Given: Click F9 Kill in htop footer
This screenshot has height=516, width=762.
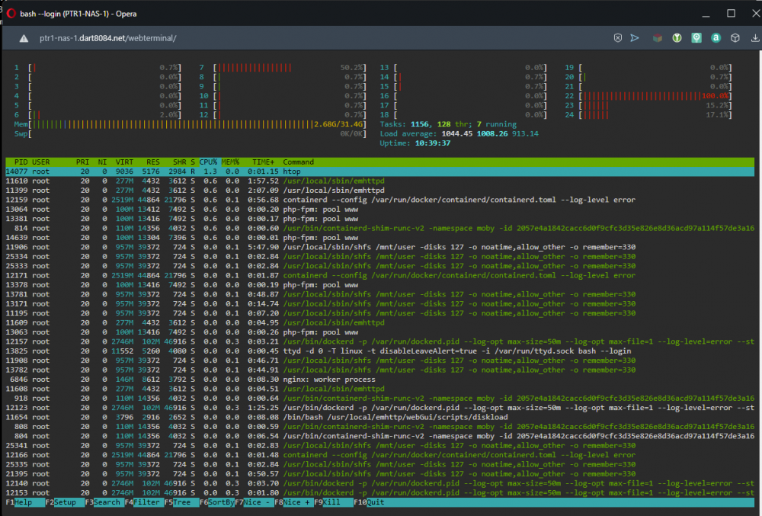Looking at the screenshot, I should tap(334, 502).
